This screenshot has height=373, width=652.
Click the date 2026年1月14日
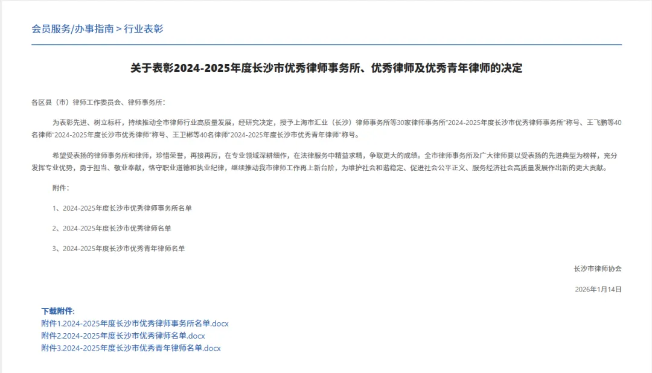click(x=598, y=290)
